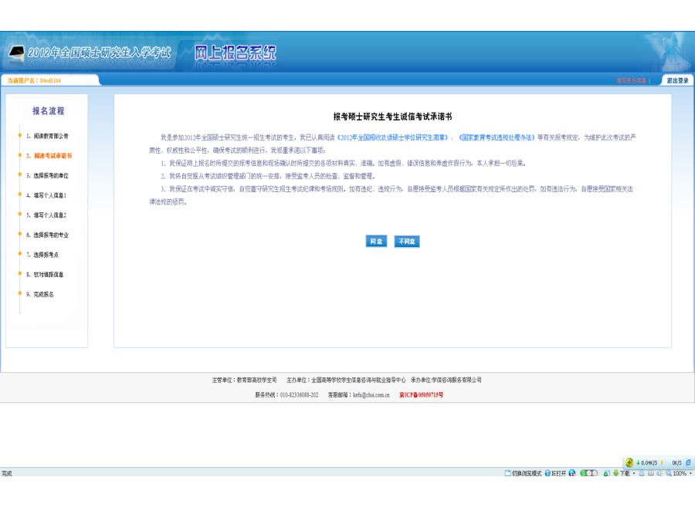This screenshot has height=521, width=695.
Task: Click the 切换浏览模式 browsing mode icon
Action: pyautogui.click(x=507, y=473)
